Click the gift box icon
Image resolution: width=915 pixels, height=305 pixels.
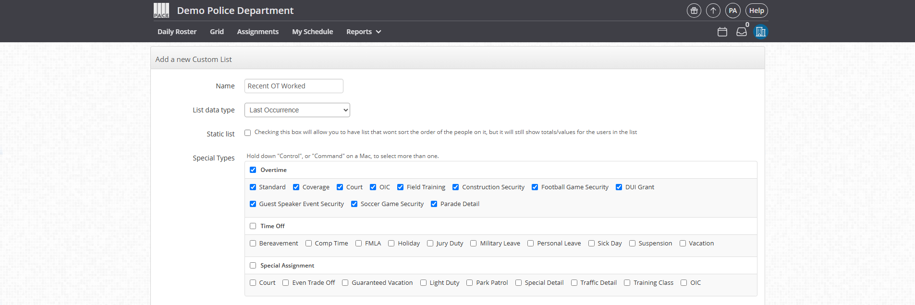694,11
